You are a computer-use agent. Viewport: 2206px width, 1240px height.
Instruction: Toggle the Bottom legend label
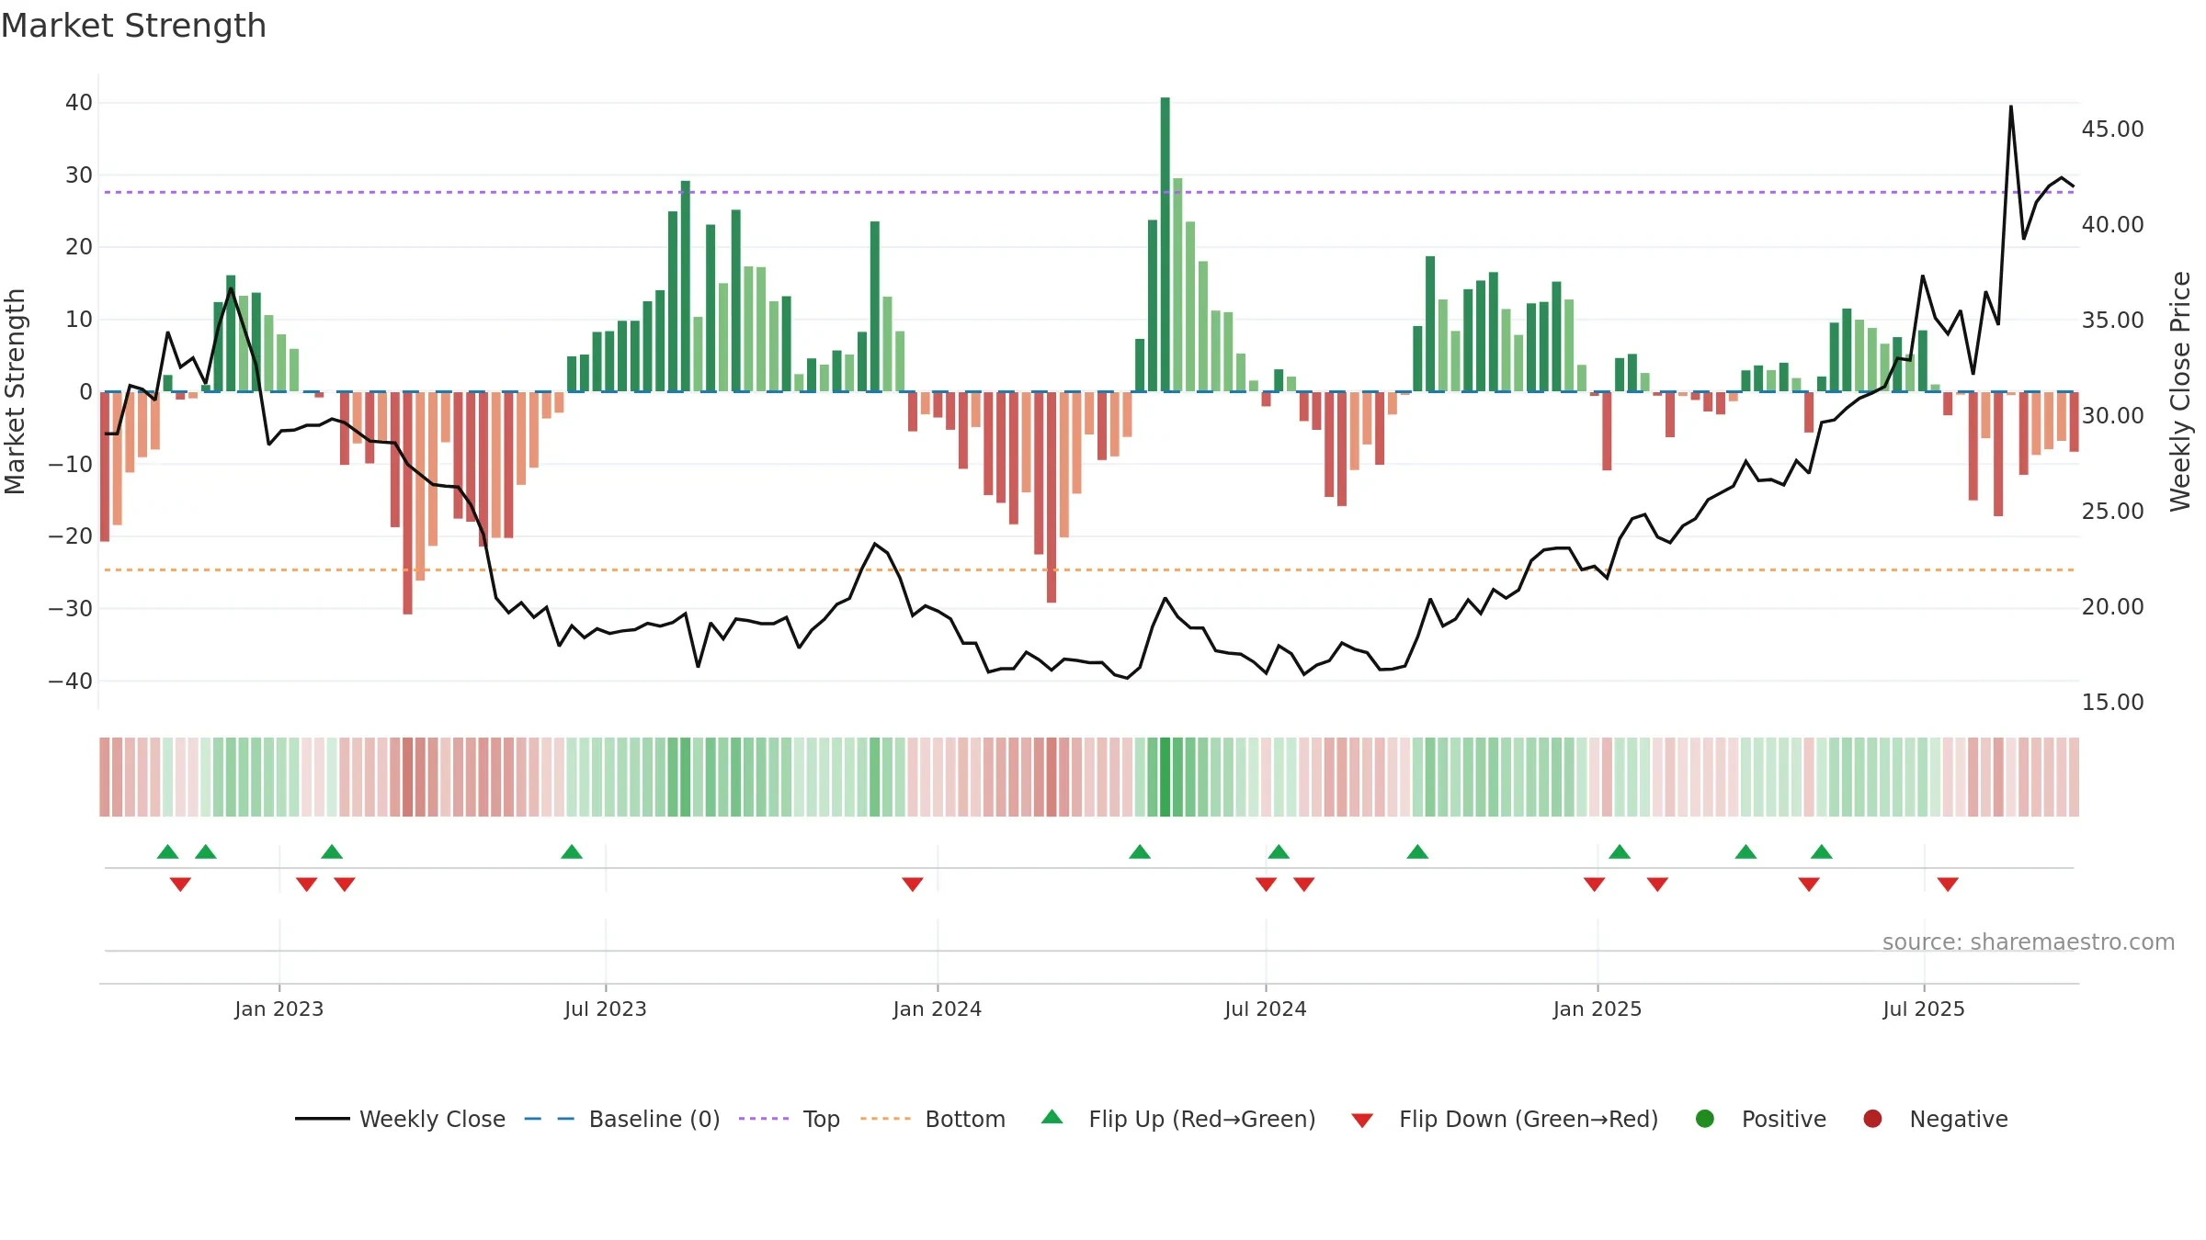click(x=965, y=1119)
